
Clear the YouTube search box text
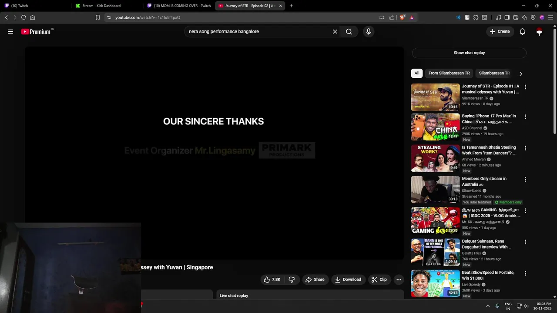[x=335, y=31]
